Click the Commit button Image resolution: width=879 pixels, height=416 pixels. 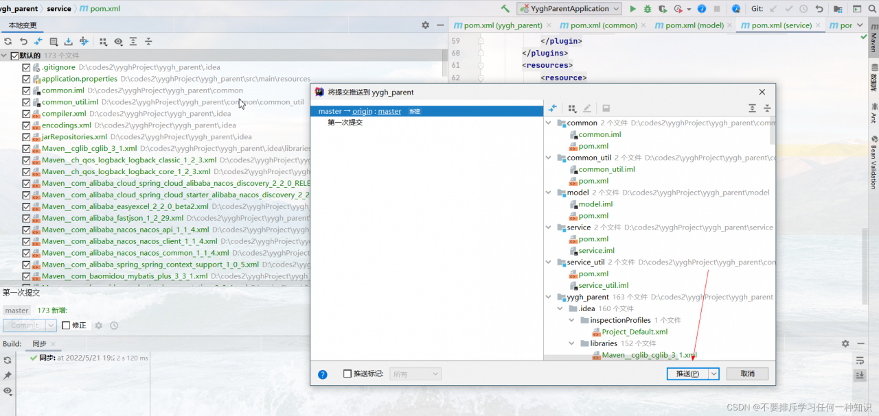point(25,326)
